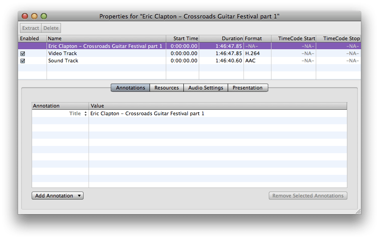Click the window resize grip corner
The width and height of the screenshot is (379, 239).
(358, 212)
